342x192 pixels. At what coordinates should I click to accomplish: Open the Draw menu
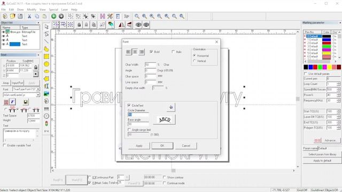pos(20,10)
